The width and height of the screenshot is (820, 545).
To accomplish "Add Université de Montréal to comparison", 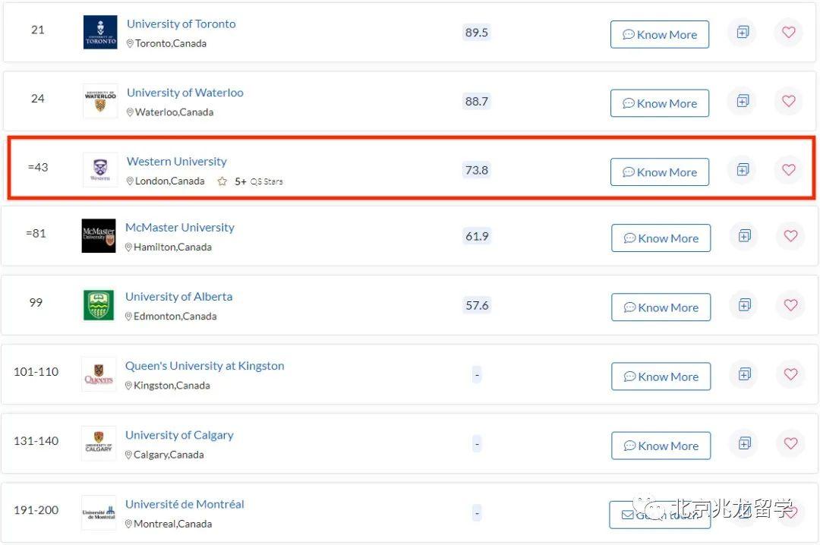I will click(x=743, y=512).
